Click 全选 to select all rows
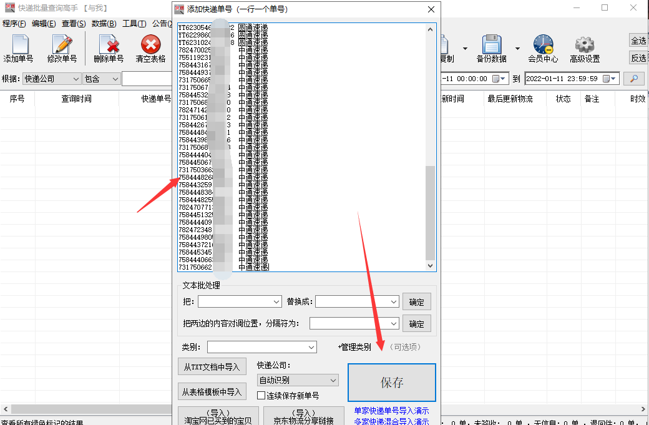 pyautogui.click(x=640, y=40)
